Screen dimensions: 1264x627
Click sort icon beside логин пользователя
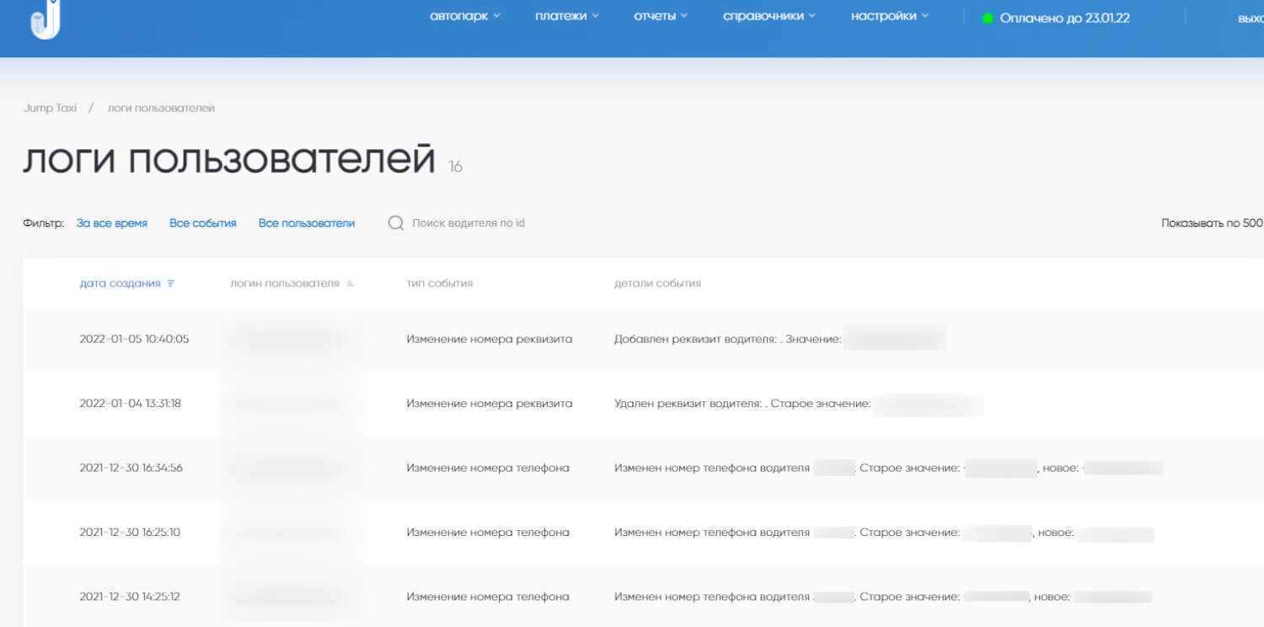coord(350,284)
